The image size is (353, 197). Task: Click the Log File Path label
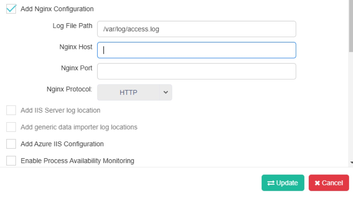73,26
